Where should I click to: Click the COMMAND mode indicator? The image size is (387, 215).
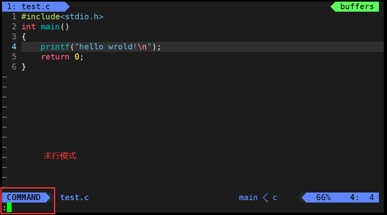tap(24, 197)
